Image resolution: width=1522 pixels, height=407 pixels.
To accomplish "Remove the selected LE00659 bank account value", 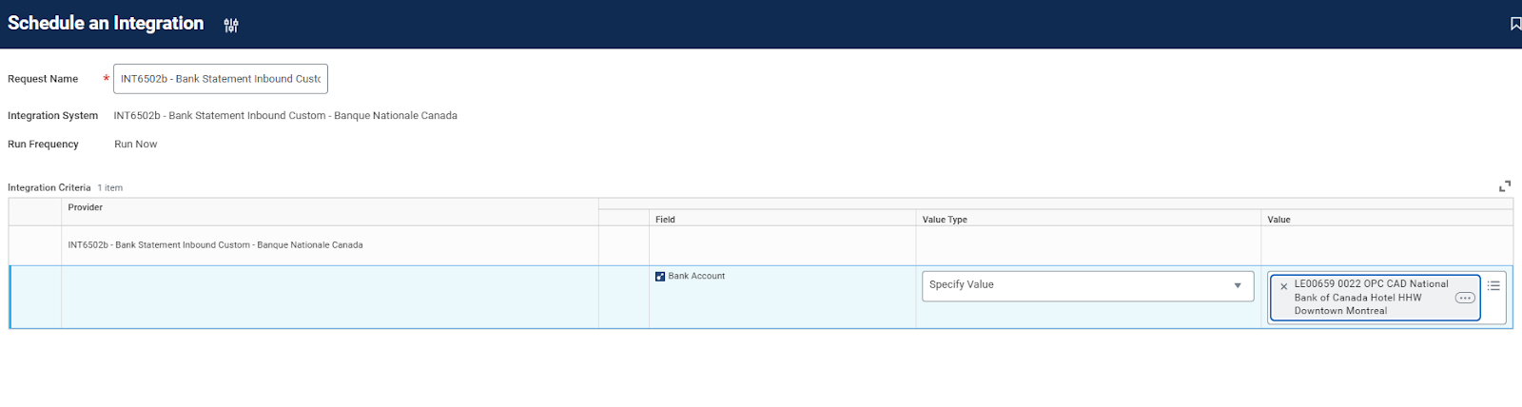I will click(1283, 286).
